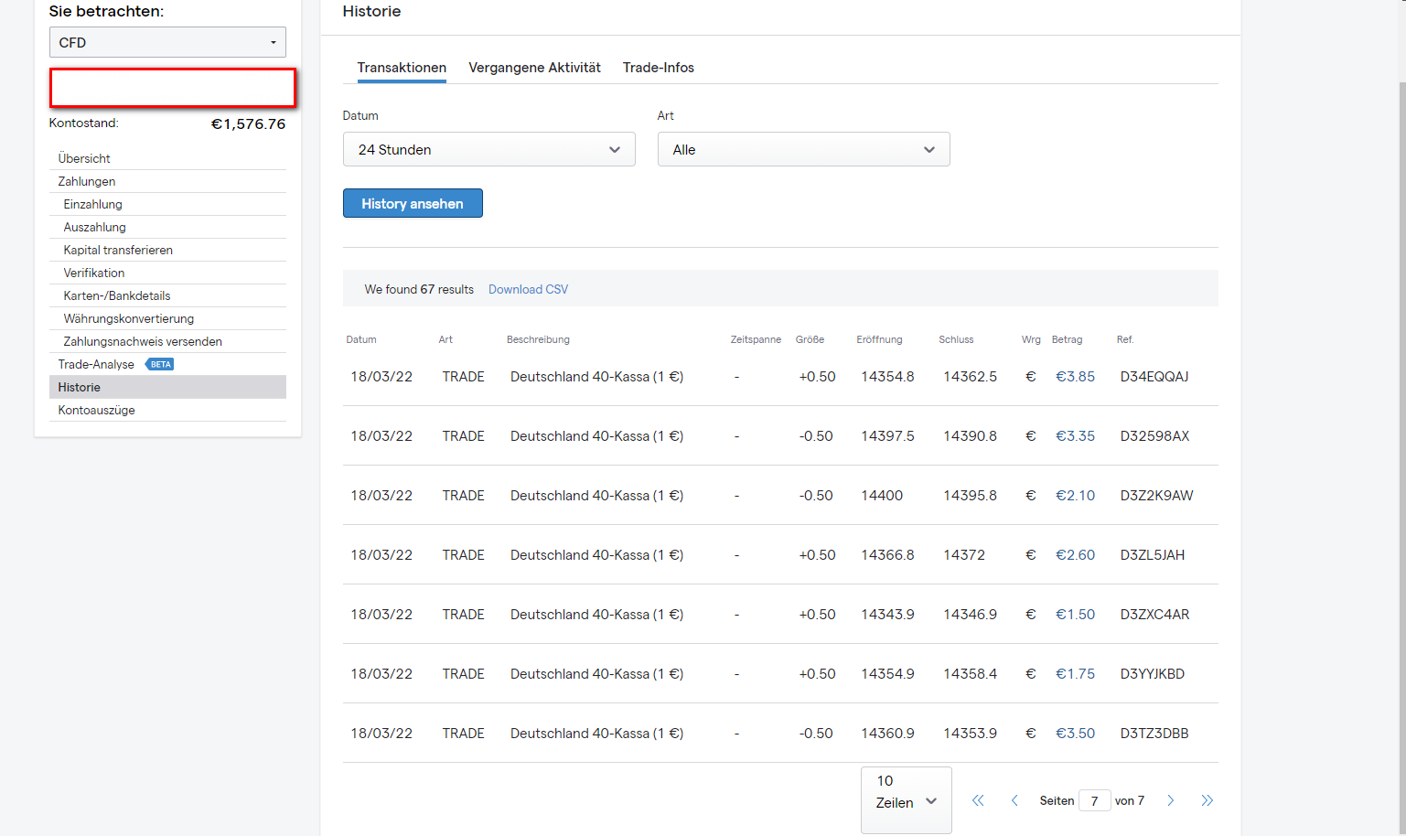Expand the Datum 24 Stunden dropdown
The image size is (1406, 836).
488,150
